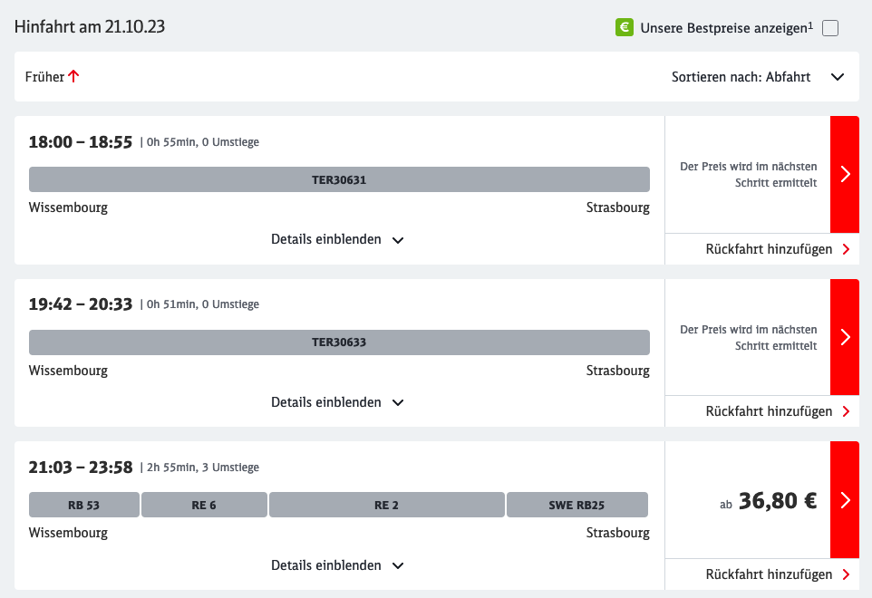Image resolution: width=872 pixels, height=598 pixels.
Task: Add return trip for the 18:00 connection
Action: coord(777,249)
